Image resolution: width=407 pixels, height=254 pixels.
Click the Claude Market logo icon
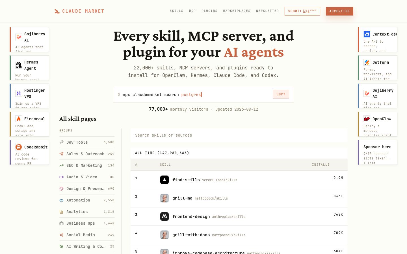[x=57, y=11]
